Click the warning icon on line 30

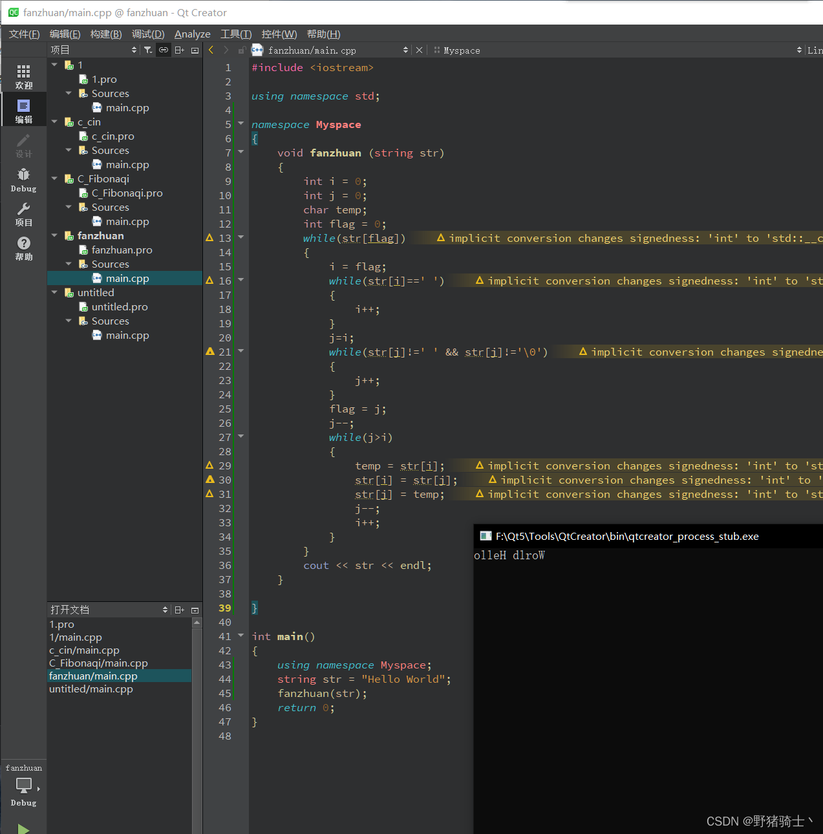pos(209,480)
